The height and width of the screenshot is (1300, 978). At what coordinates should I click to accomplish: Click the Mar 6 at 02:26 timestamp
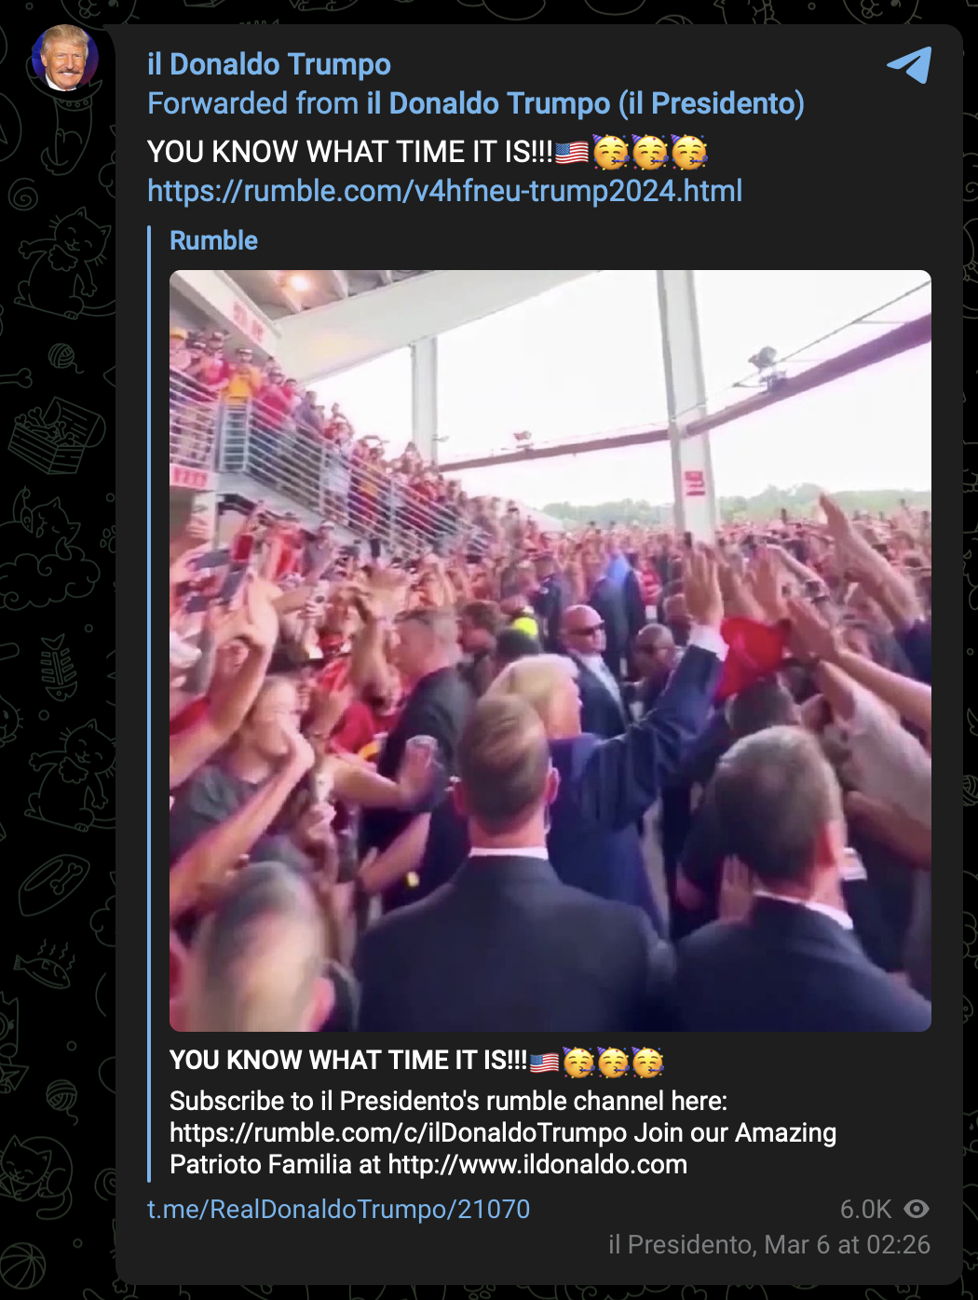(848, 1244)
